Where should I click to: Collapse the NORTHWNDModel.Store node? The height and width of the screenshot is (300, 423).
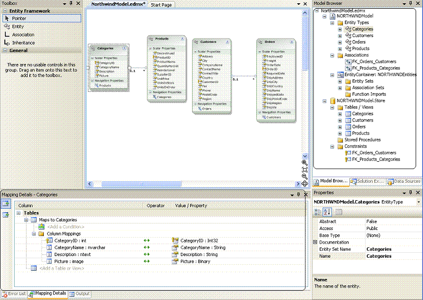point(324,101)
